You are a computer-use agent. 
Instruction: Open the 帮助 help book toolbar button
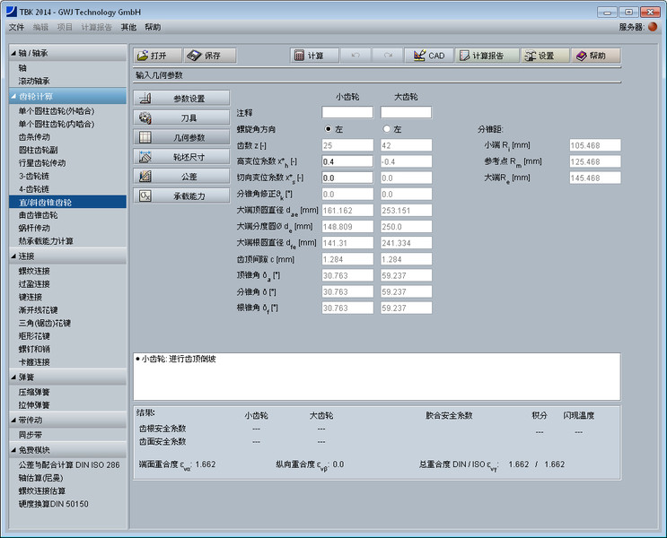(595, 56)
